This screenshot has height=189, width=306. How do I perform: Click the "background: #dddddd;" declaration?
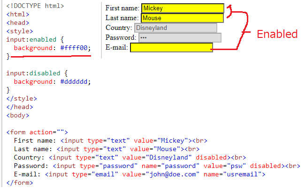(52, 82)
